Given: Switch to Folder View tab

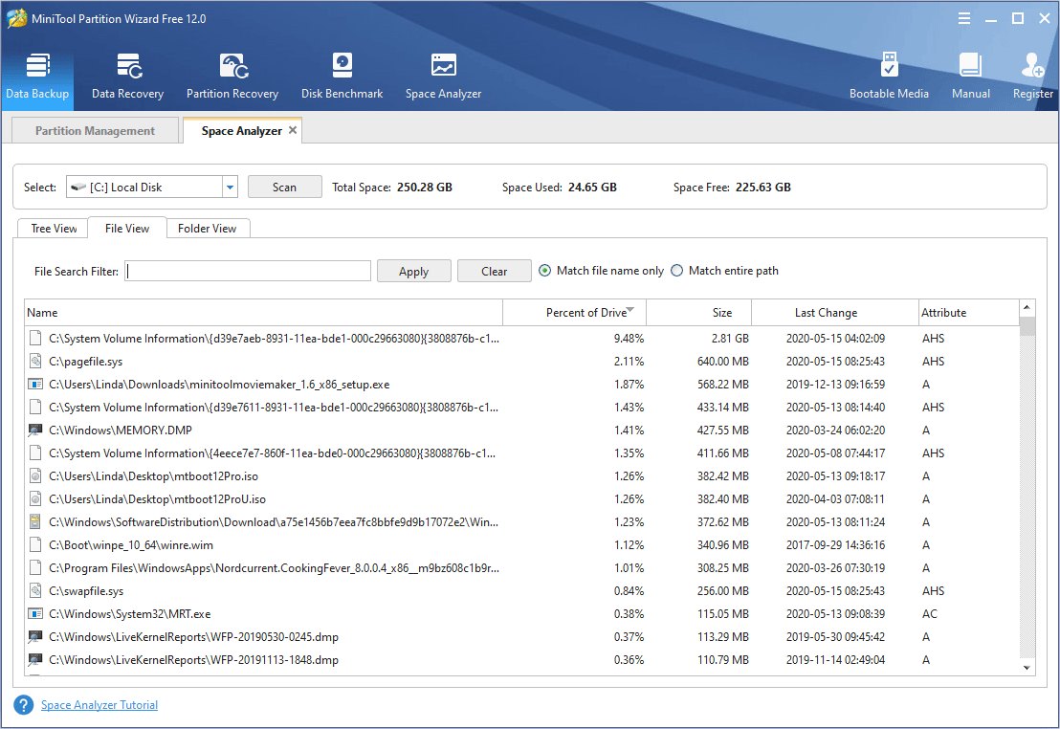Looking at the screenshot, I should [x=207, y=229].
